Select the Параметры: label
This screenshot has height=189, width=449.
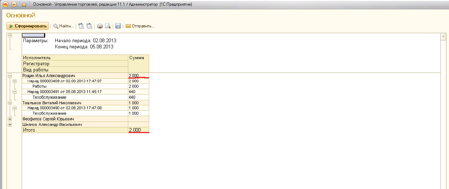pos(36,41)
